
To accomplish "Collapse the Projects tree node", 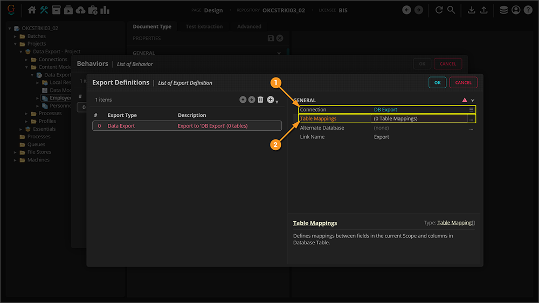I will coord(16,44).
